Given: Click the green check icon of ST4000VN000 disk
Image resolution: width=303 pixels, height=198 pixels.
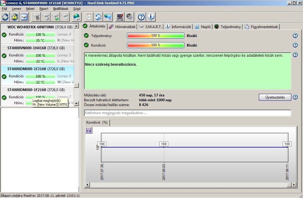Looking at the screenshot, I should [x=4, y=56].
